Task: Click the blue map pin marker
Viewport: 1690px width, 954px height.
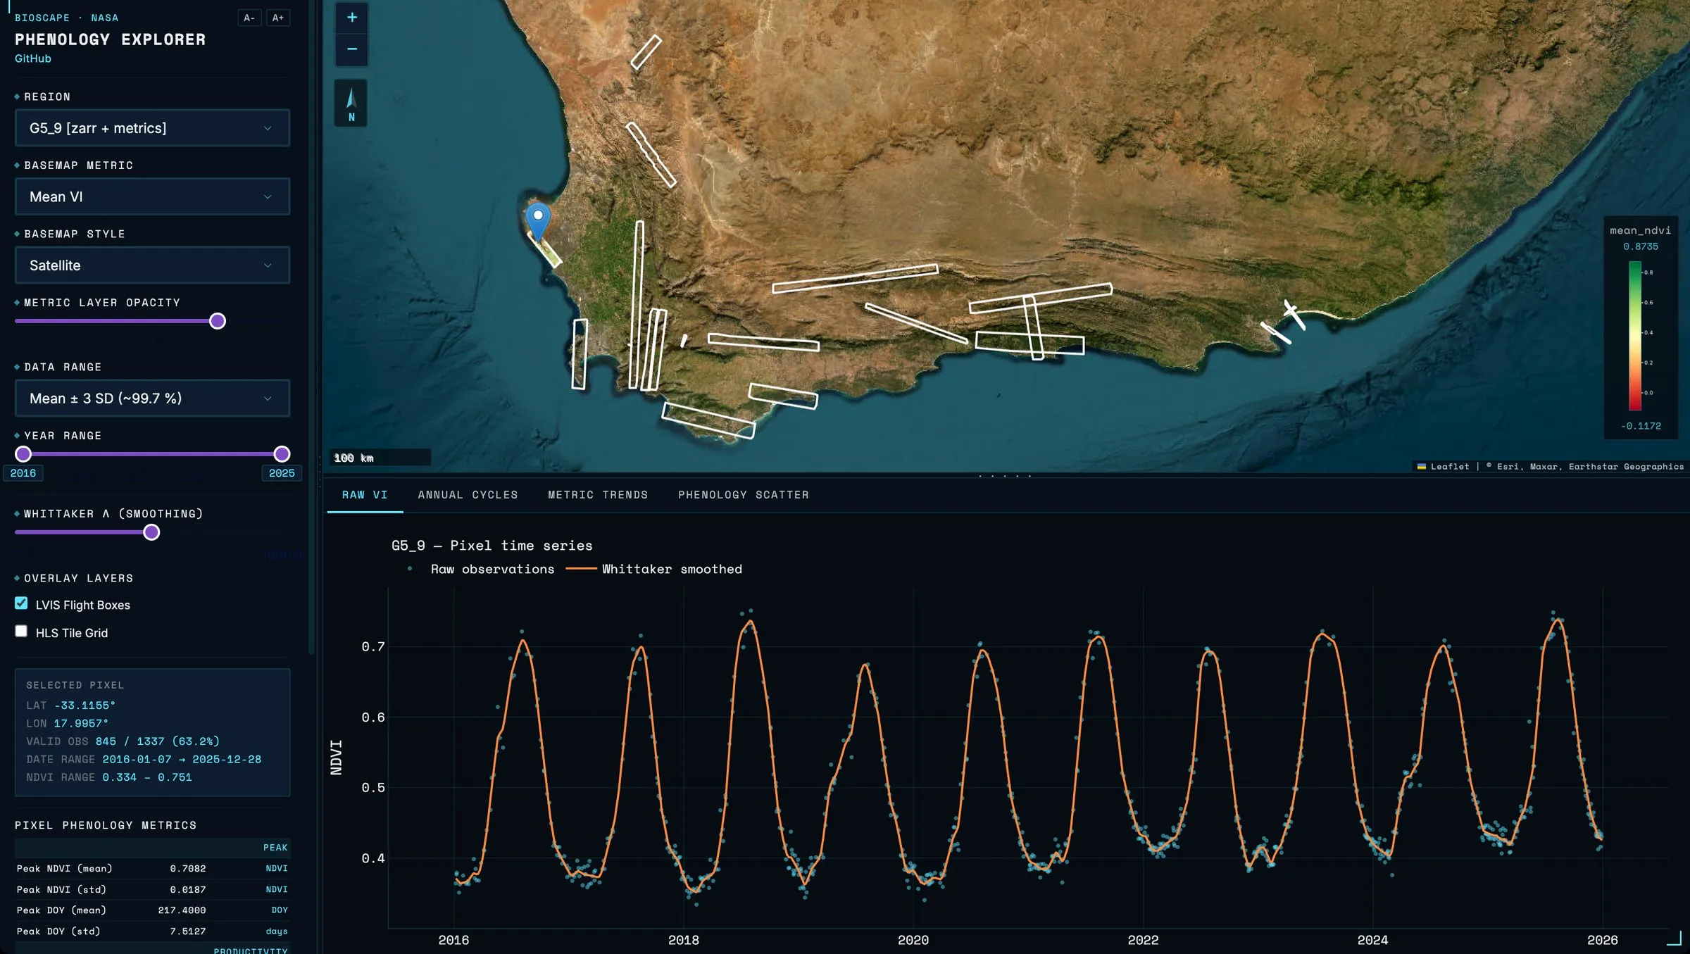Action: pyautogui.click(x=538, y=222)
